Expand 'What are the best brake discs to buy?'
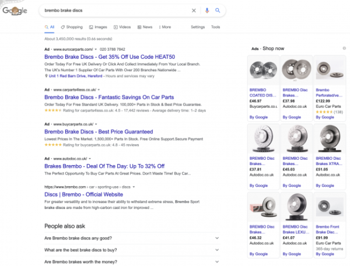 click(x=131, y=250)
